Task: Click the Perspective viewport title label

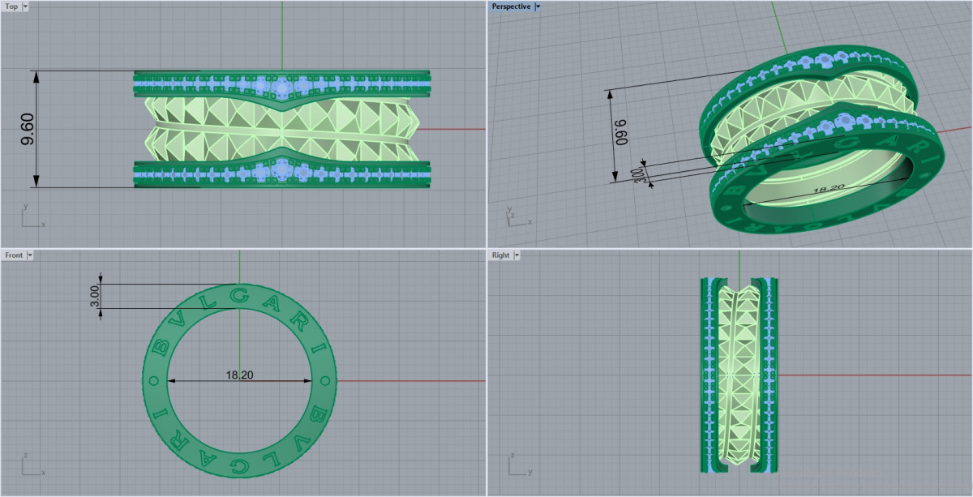Action: point(511,6)
